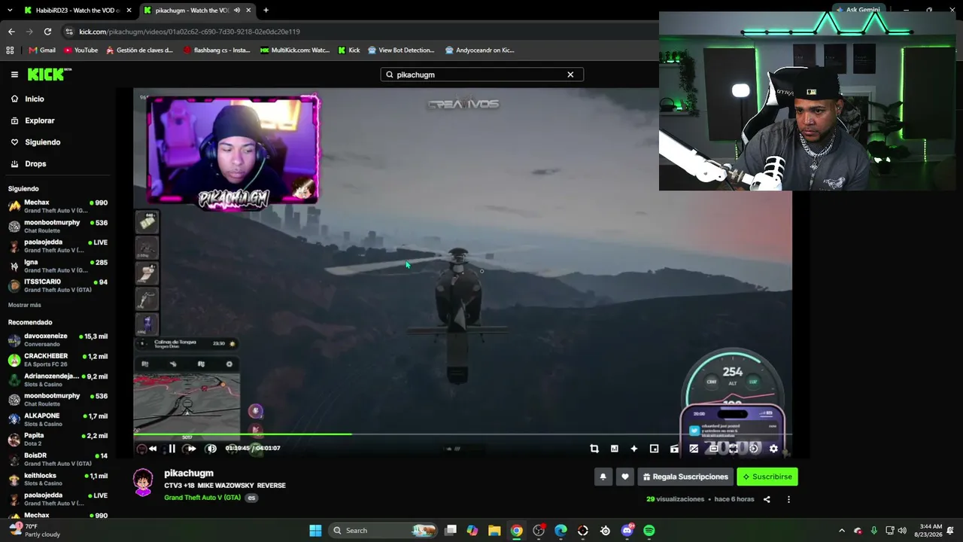Open a new browser tab
Viewport: 963px width, 542px height.
point(266,11)
